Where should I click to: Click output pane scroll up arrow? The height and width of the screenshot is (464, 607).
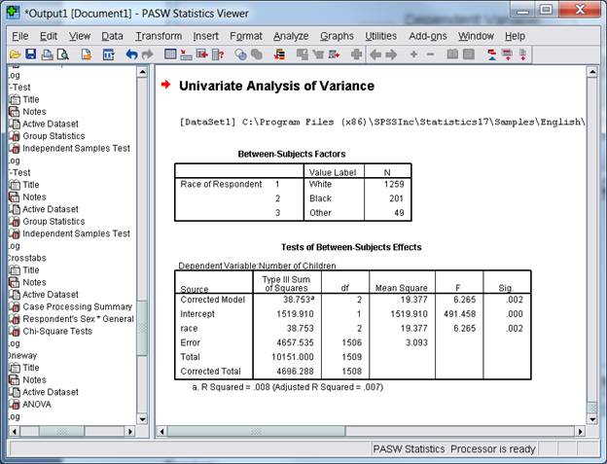tap(592, 72)
